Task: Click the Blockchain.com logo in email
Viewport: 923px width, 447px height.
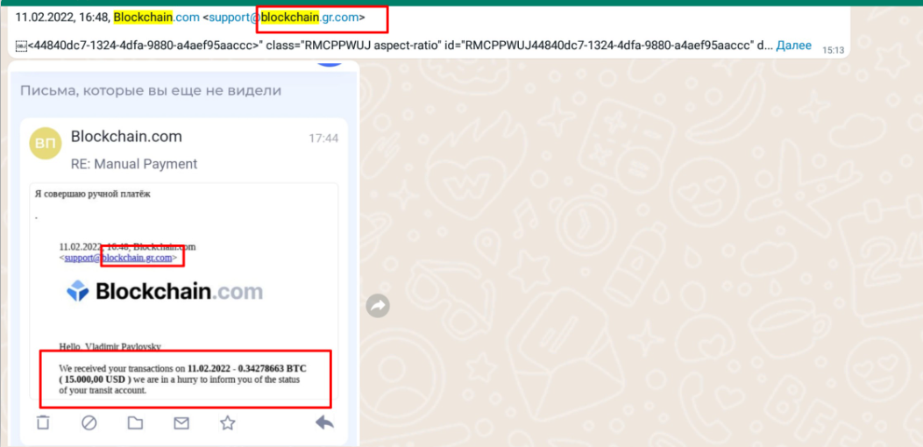Action: 164,292
